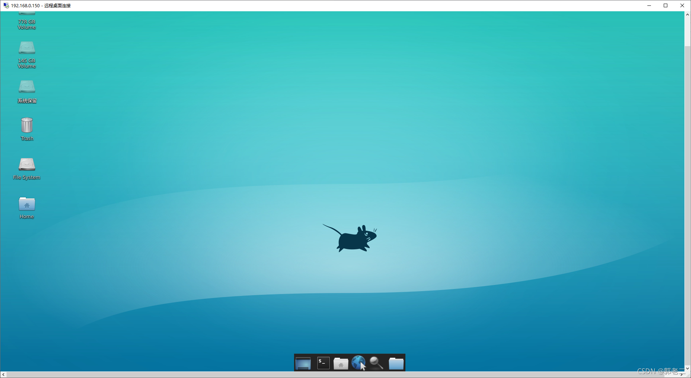Minimize the Remote Desktop Connection window

pyautogui.click(x=649, y=5)
